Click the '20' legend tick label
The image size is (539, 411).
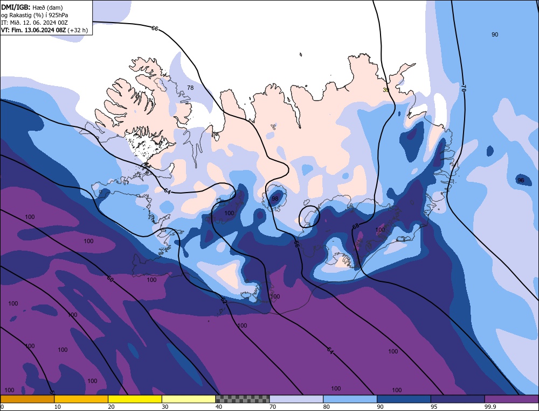pyautogui.click(x=112, y=407)
